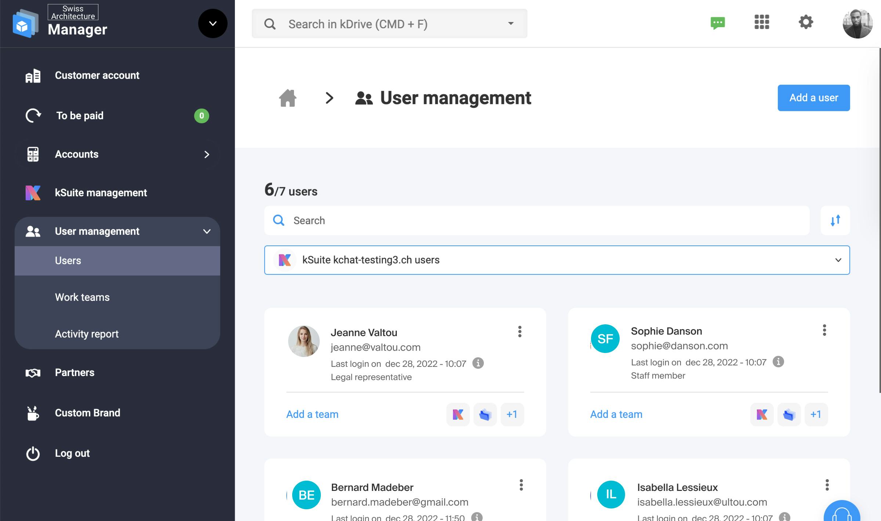The height and width of the screenshot is (521, 881).
Task: Open the apps grid icon in the top bar
Action: pos(762,23)
